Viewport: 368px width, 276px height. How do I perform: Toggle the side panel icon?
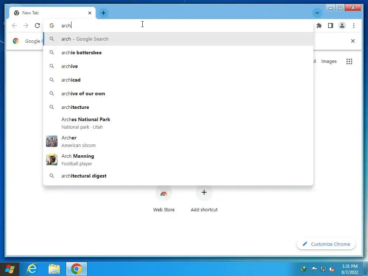tap(331, 26)
